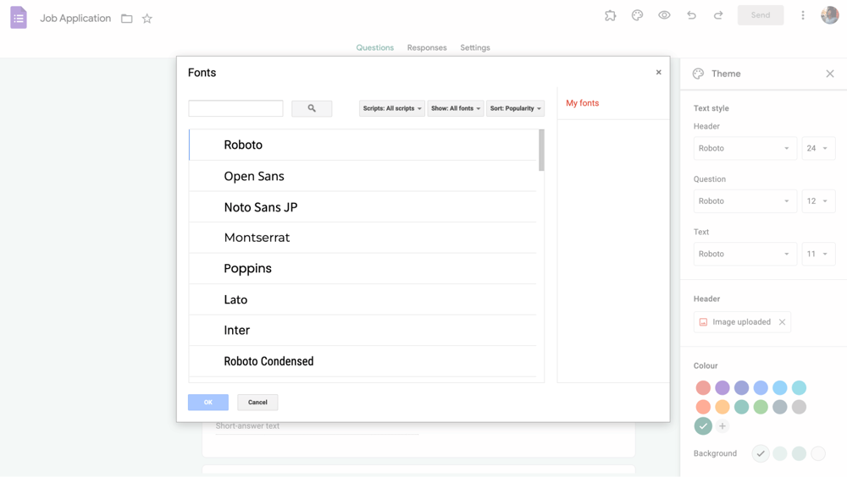Pick the cyan colour swatch
This screenshot has width=847, height=477.
tap(799, 388)
